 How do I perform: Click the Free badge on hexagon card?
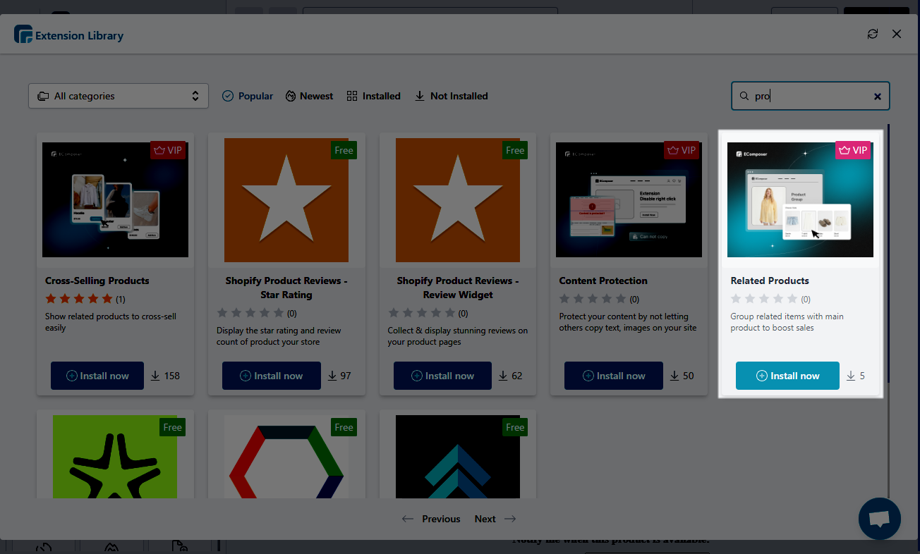pyautogui.click(x=344, y=427)
